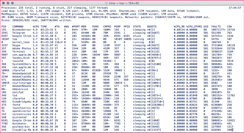The width and height of the screenshot is (244, 133).
Task: Click the AdobeUpdateD process name
Action: [22, 73]
